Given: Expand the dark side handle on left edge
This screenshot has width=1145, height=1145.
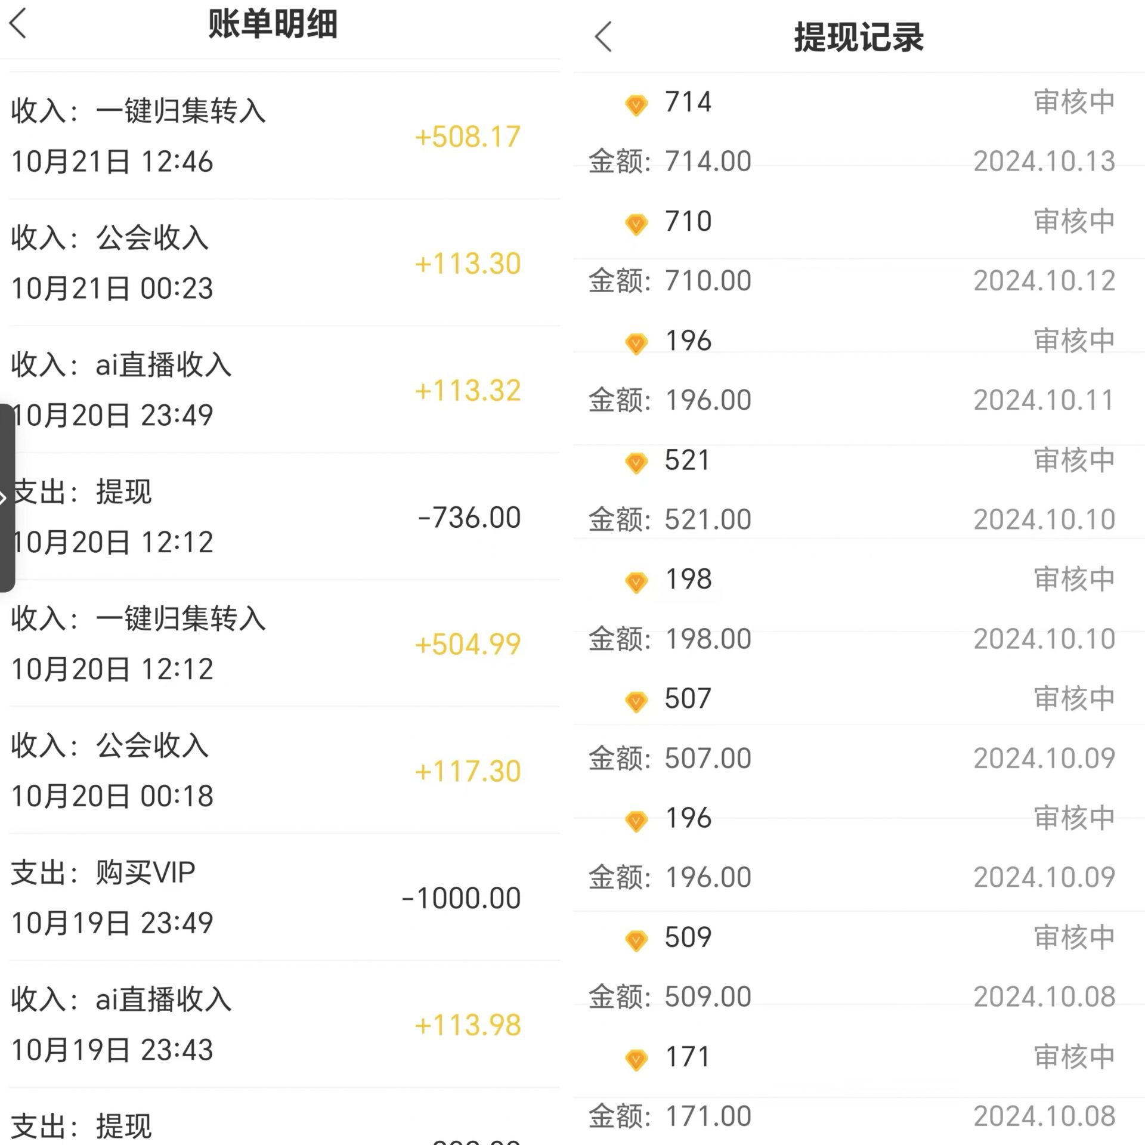Looking at the screenshot, I should point(7,498).
